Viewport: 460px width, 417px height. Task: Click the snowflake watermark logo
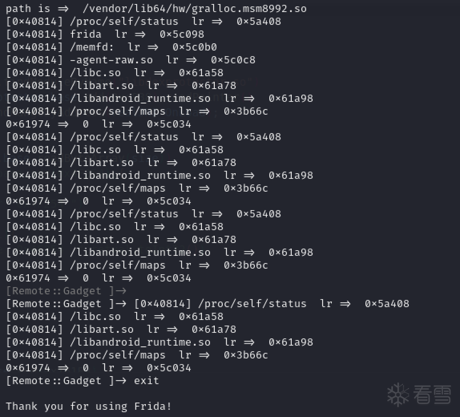[398, 395]
